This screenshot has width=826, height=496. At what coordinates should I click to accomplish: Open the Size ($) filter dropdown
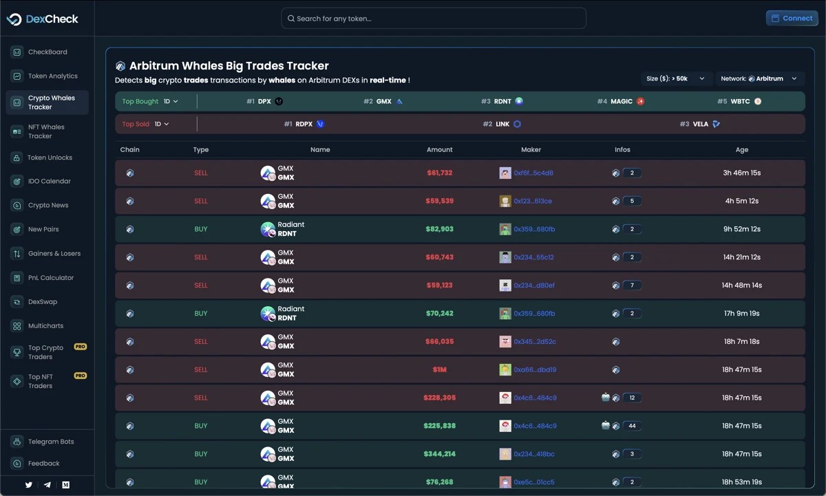pyautogui.click(x=677, y=78)
